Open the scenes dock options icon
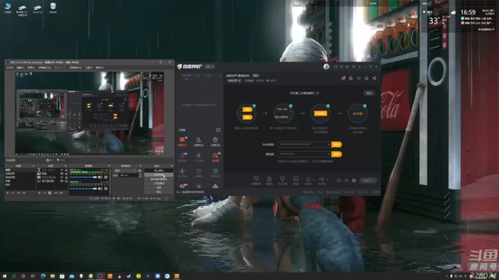This screenshot has width=499, height=280. (x=34, y=166)
